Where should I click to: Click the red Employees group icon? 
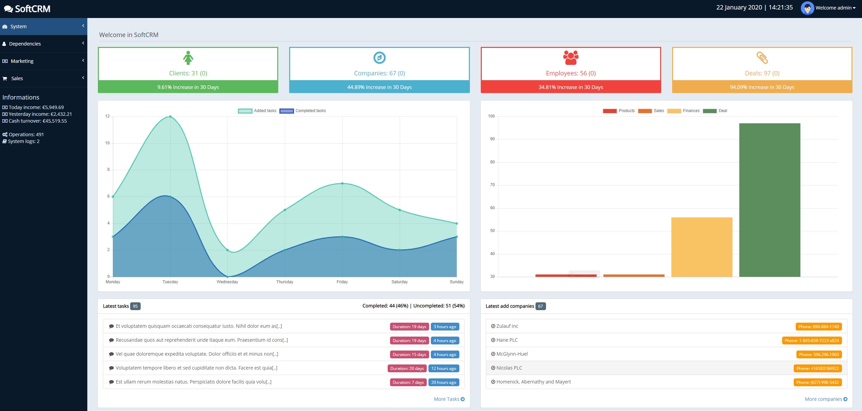pyautogui.click(x=570, y=58)
